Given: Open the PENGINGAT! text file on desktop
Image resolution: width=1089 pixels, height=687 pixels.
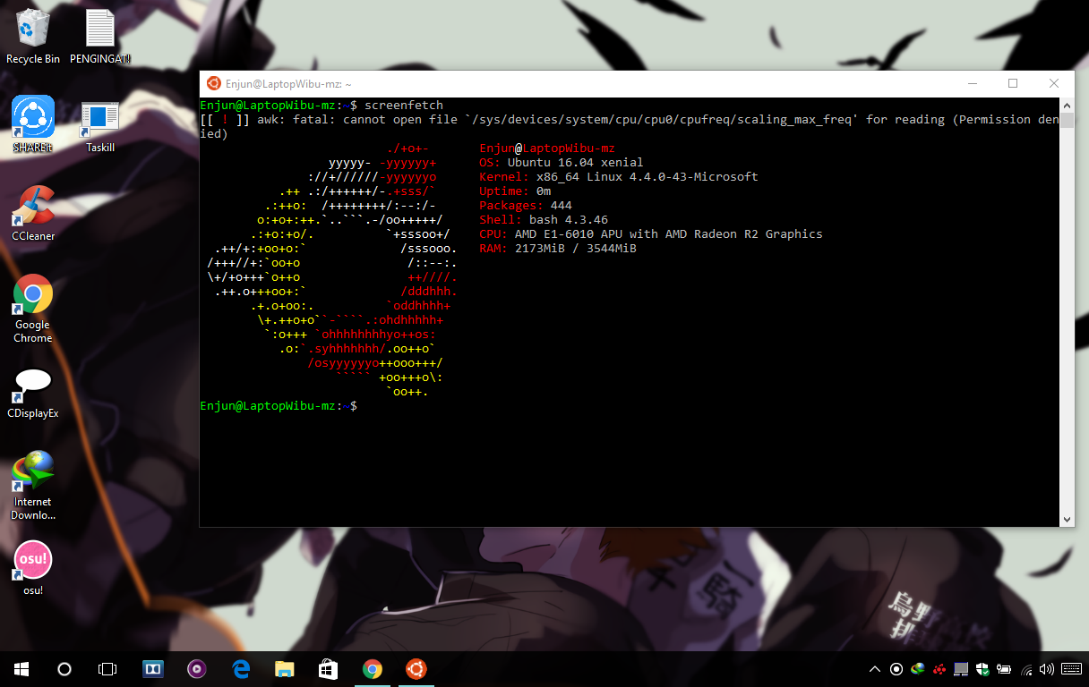Looking at the screenshot, I should click(100, 36).
